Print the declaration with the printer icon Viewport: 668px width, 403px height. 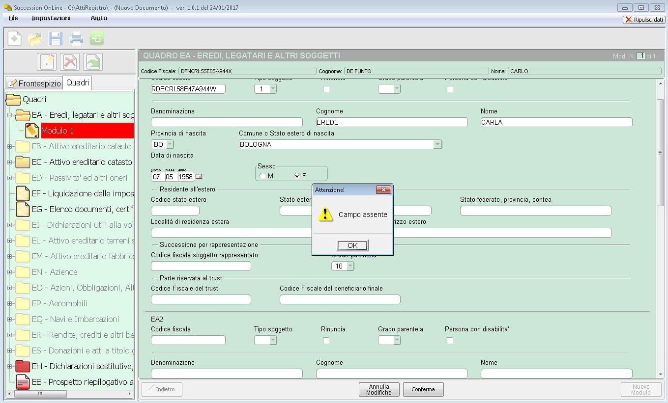coord(76,38)
